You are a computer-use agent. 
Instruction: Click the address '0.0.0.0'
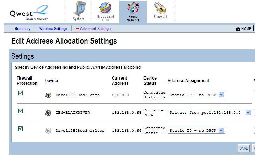click(x=120, y=95)
